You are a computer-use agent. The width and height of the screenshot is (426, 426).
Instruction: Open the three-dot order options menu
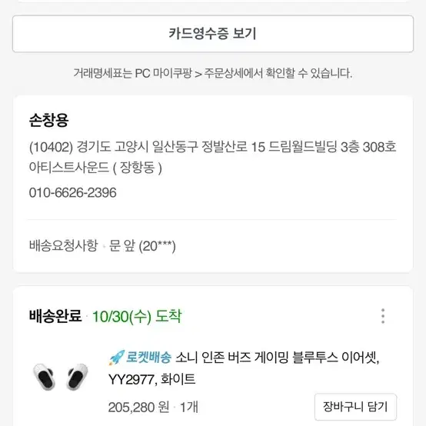click(x=383, y=316)
